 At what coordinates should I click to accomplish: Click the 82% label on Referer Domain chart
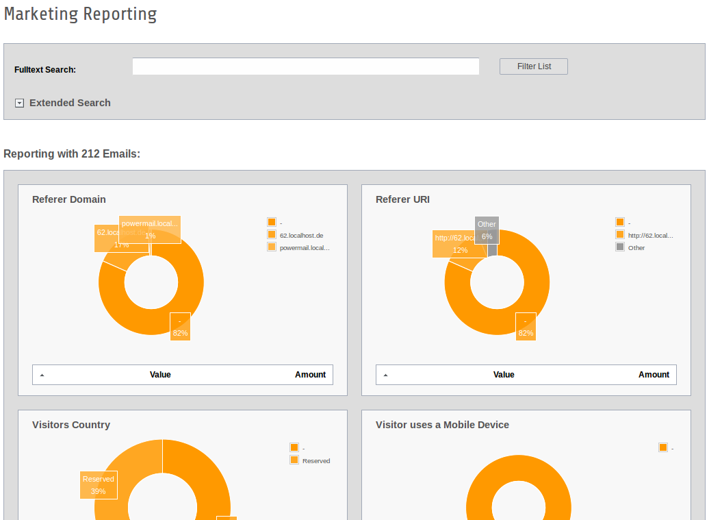coord(180,327)
